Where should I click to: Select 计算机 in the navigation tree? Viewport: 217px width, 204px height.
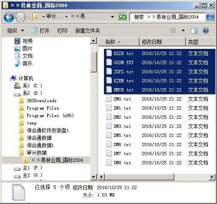click(x=22, y=78)
